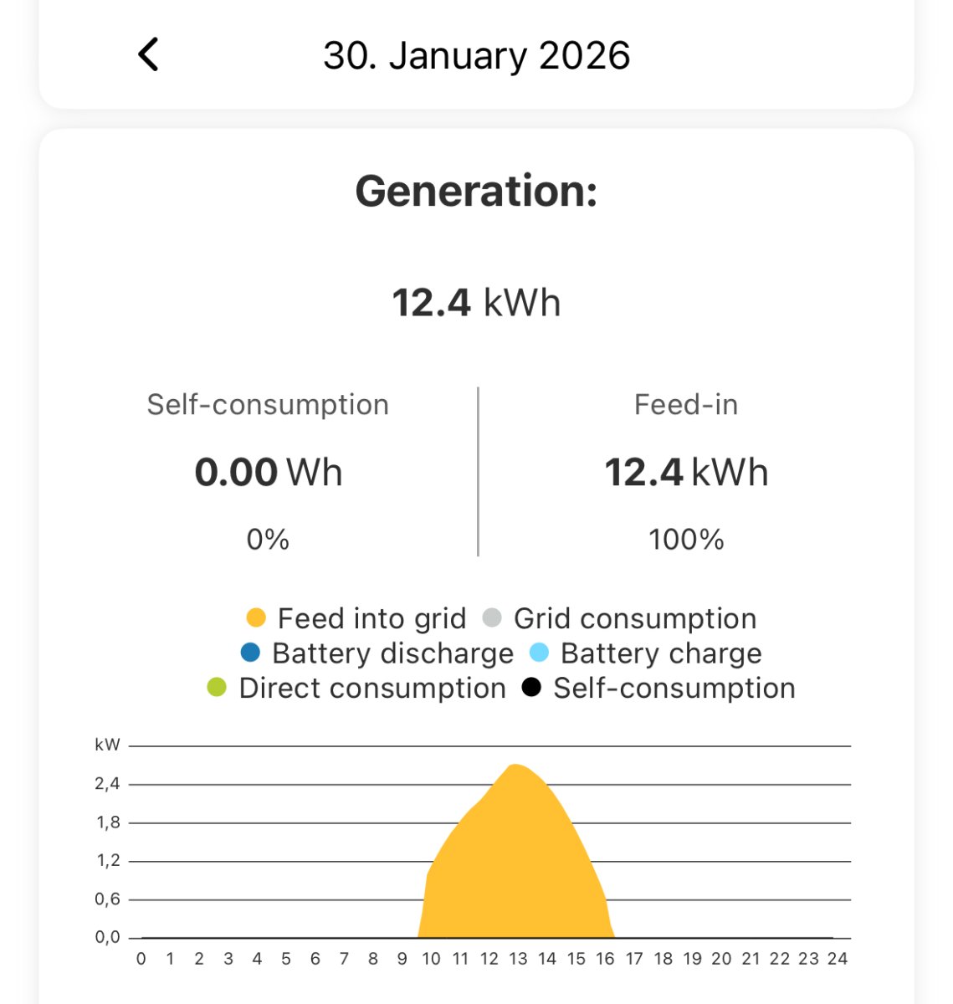
Task: Click hour 10 on the chart x-axis
Action: [431, 959]
